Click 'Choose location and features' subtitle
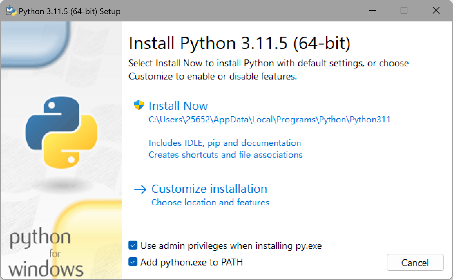Viewport: 453px width, 280px height. point(210,202)
